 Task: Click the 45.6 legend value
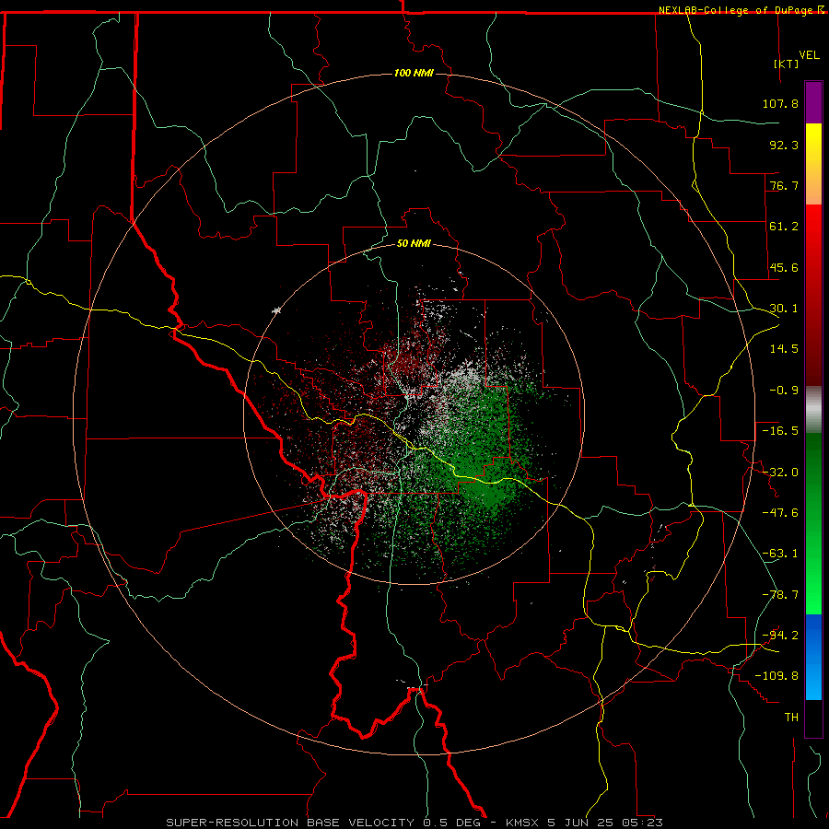pyautogui.click(x=784, y=267)
